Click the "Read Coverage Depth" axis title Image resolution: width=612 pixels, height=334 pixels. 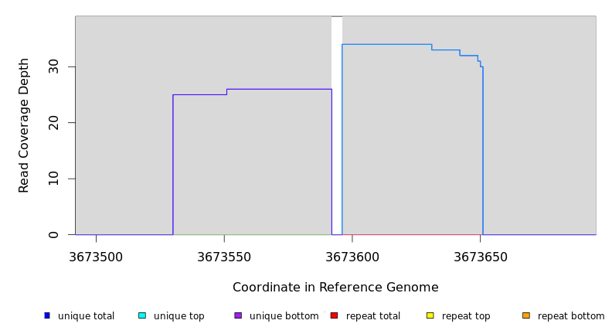pyautogui.click(x=25, y=125)
